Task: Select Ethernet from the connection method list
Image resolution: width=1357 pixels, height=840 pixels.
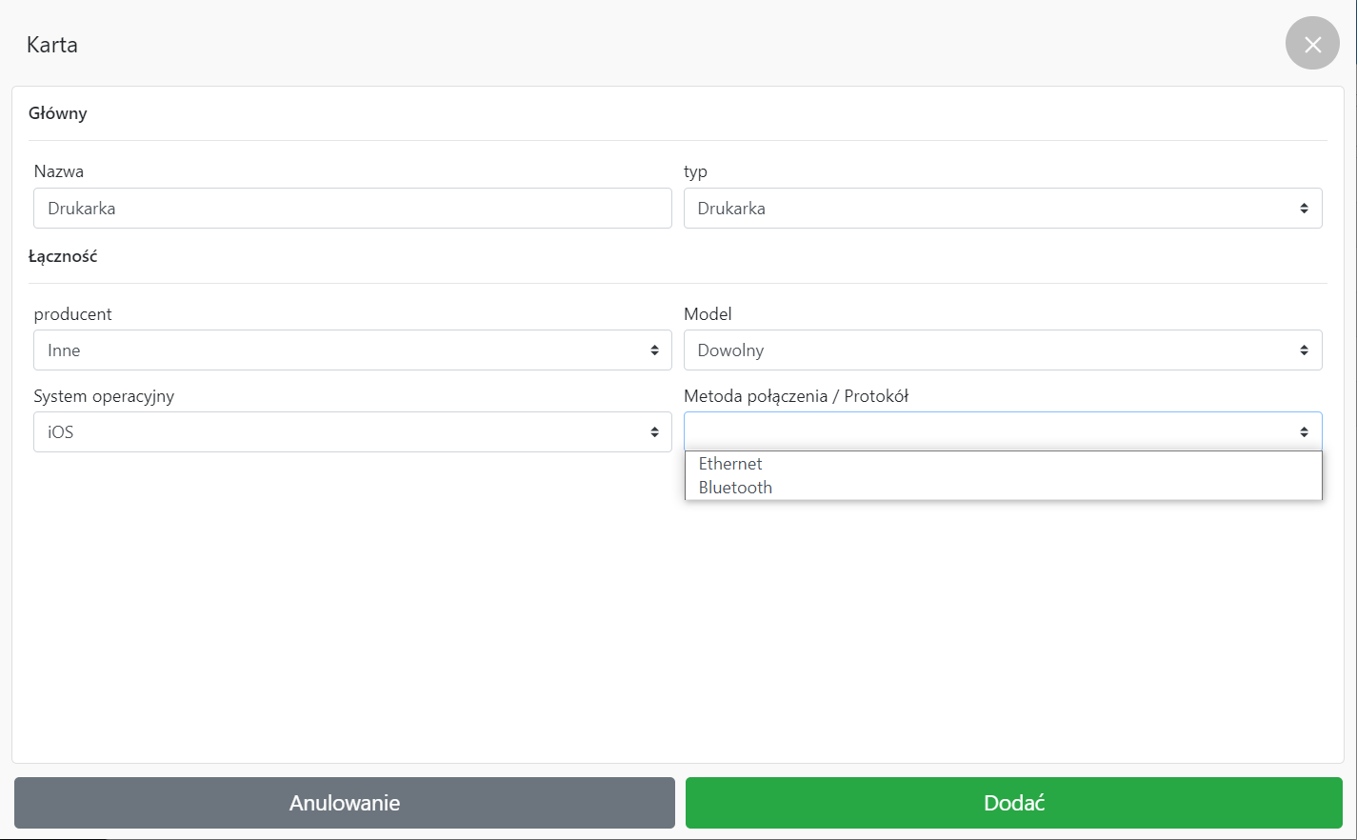Action: point(730,464)
